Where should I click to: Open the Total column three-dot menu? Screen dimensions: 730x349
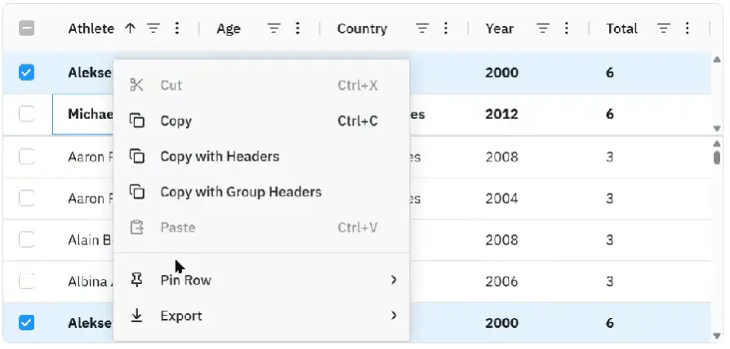pos(688,29)
